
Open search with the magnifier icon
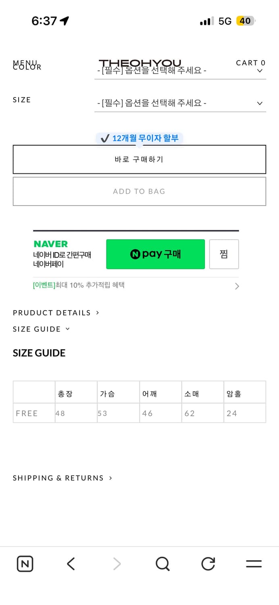(162, 563)
